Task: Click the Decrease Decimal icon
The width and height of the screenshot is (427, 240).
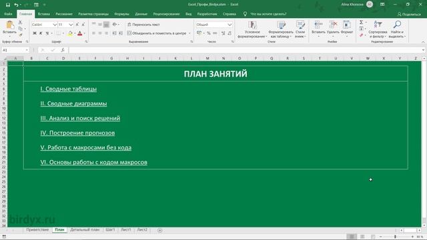Action: coord(230,33)
